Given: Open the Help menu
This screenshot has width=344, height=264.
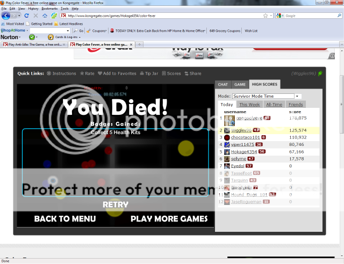Looking at the screenshot, I should (x=75, y=9).
